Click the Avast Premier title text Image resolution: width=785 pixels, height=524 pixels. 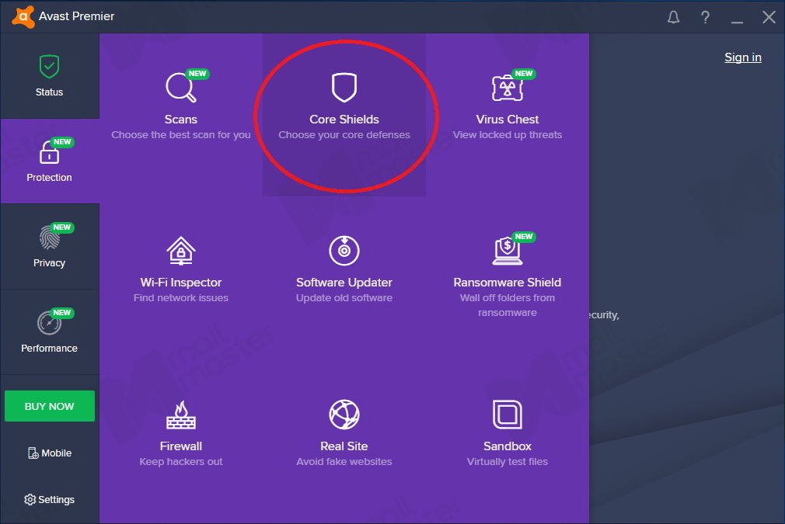(x=77, y=16)
